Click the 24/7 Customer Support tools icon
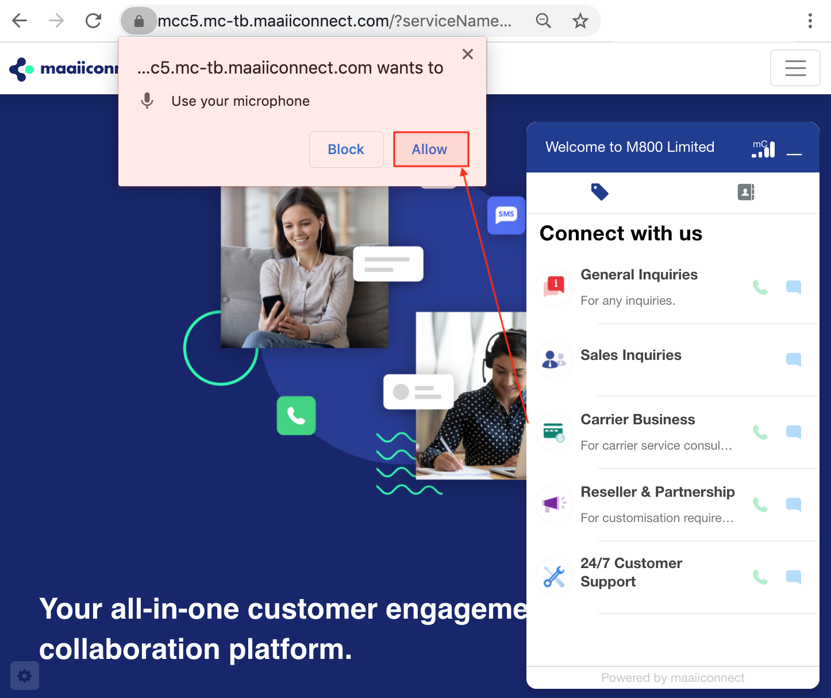Image resolution: width=831 pixels, height=698 pixels. click(554, 577)
